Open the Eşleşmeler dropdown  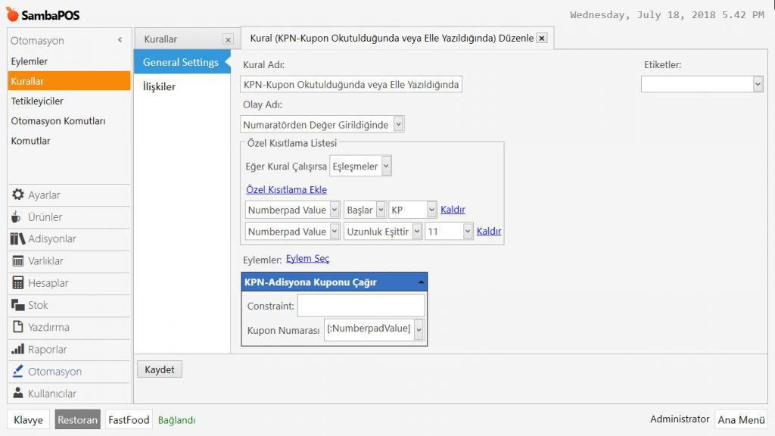tap(386, 167)
